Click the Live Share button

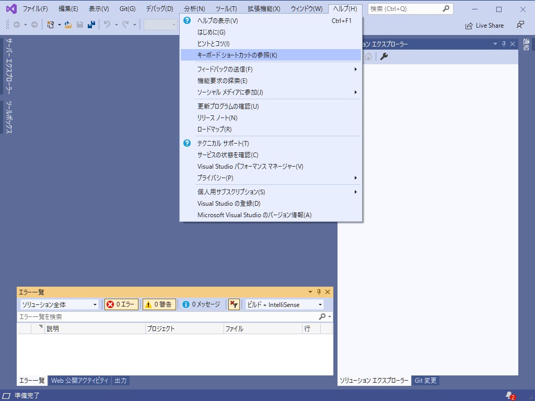click(x=484, y=26)
